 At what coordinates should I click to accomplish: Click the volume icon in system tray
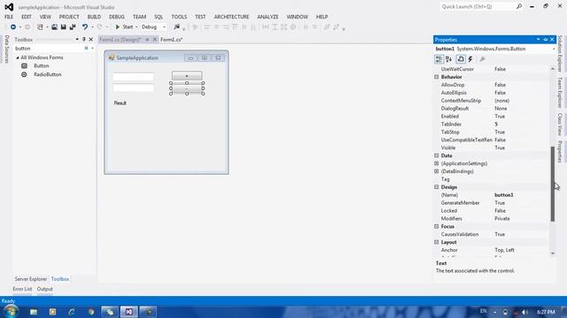point(524,312)
